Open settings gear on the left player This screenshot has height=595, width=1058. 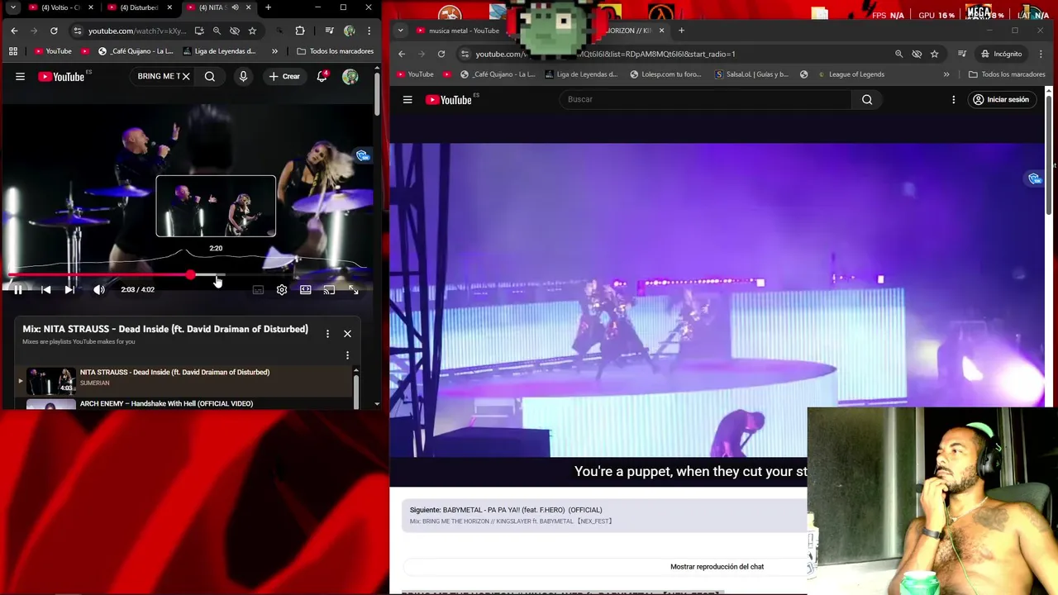[x=282, y=290]
